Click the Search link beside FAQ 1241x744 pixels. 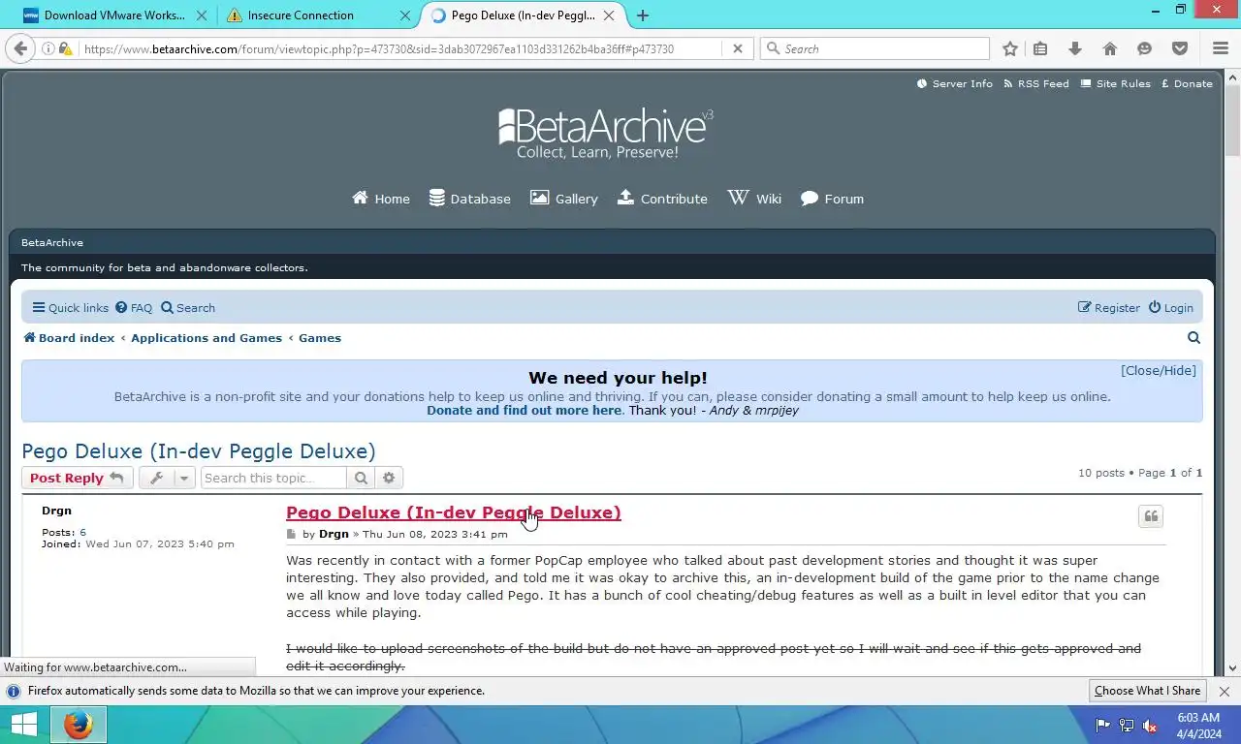coord(188,308)
